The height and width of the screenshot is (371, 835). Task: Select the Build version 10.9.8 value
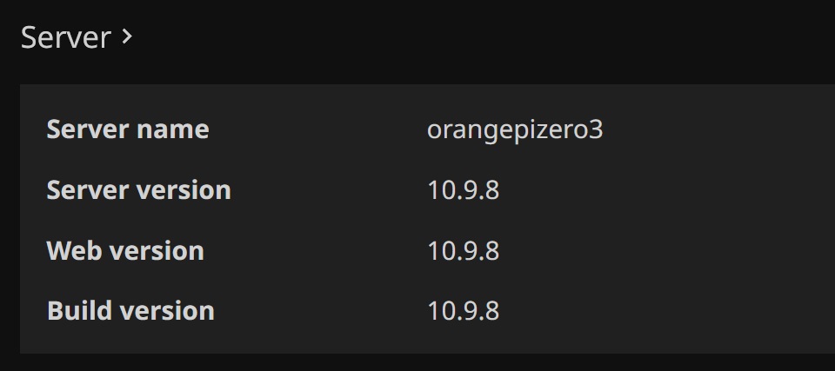pyautogui.click(x=464, y=310)
